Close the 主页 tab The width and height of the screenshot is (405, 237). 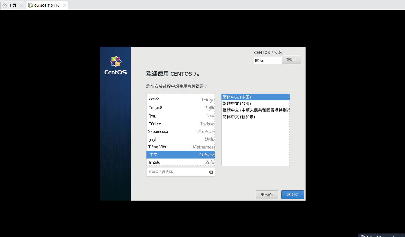click(21, 5)
